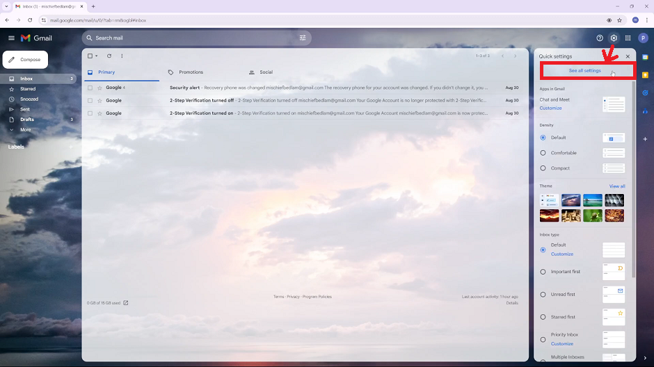
Task: Open the More toolbar options icon
Action: coord(122,56)
